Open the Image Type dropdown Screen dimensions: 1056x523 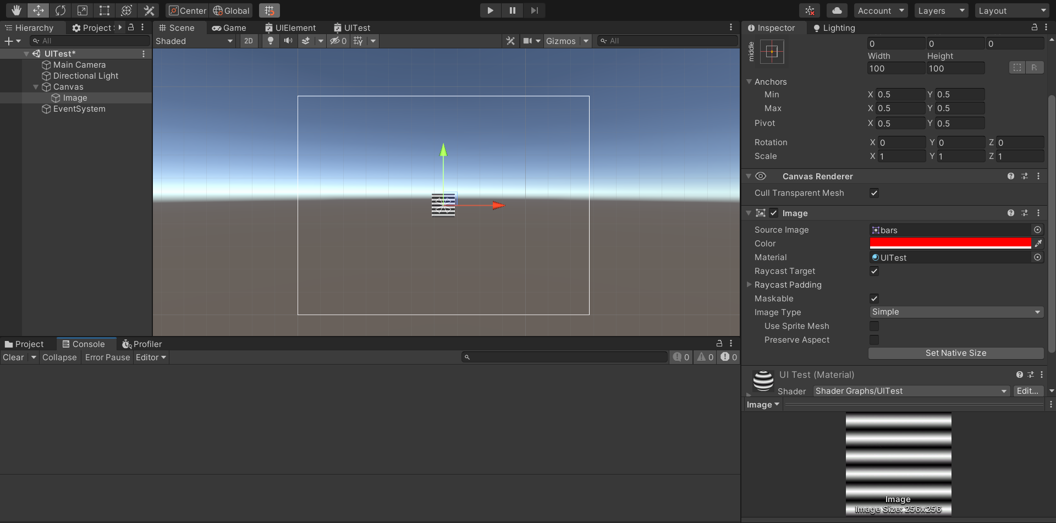click(955, 312)
